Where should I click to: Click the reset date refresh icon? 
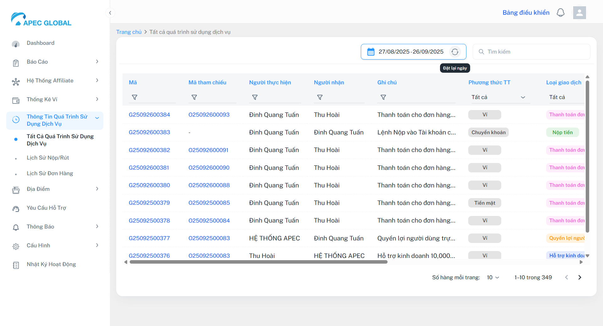tap(455, 52)
